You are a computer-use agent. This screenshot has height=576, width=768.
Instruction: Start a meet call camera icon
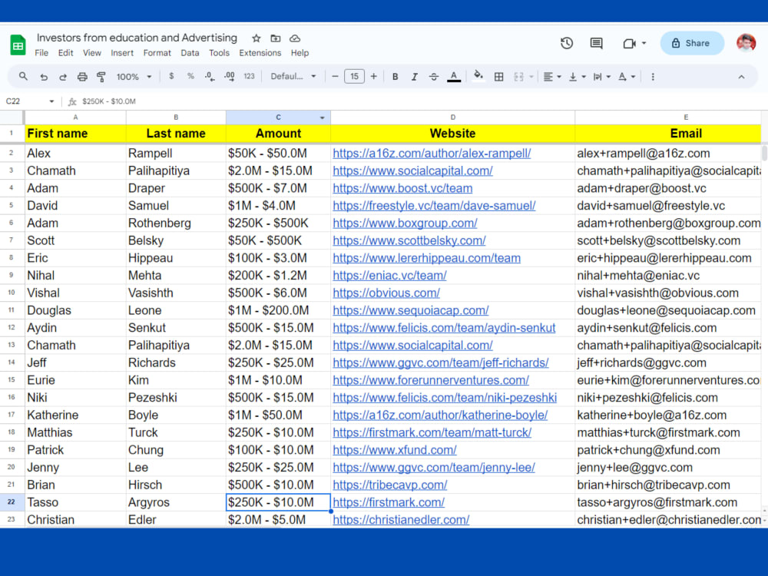coord(630,44)
